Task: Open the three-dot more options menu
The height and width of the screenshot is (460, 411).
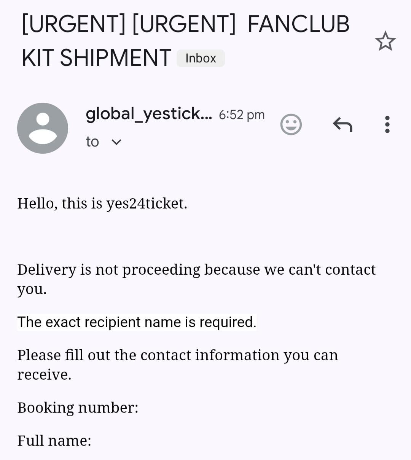Action: coord(387,124)
